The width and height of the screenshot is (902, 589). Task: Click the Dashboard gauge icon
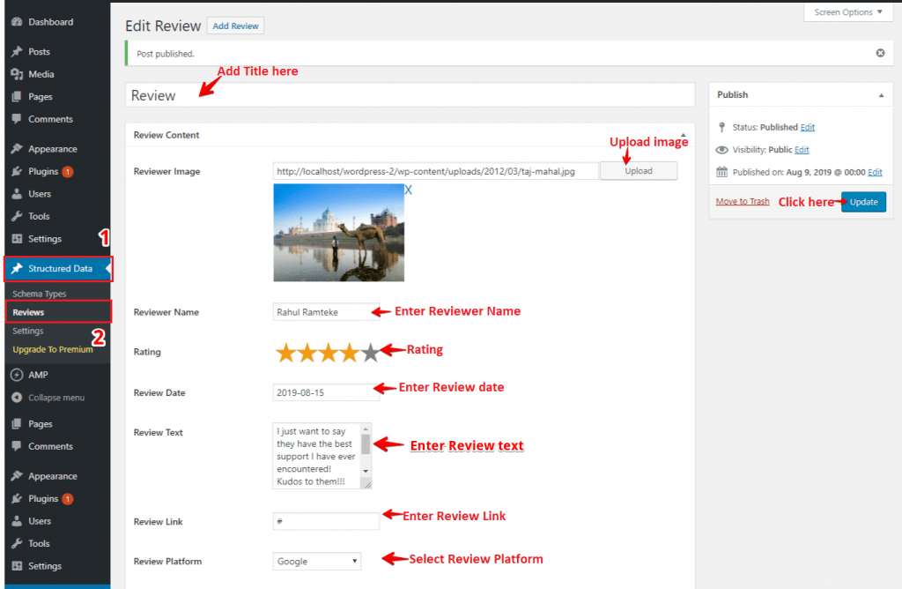point(17,22)
